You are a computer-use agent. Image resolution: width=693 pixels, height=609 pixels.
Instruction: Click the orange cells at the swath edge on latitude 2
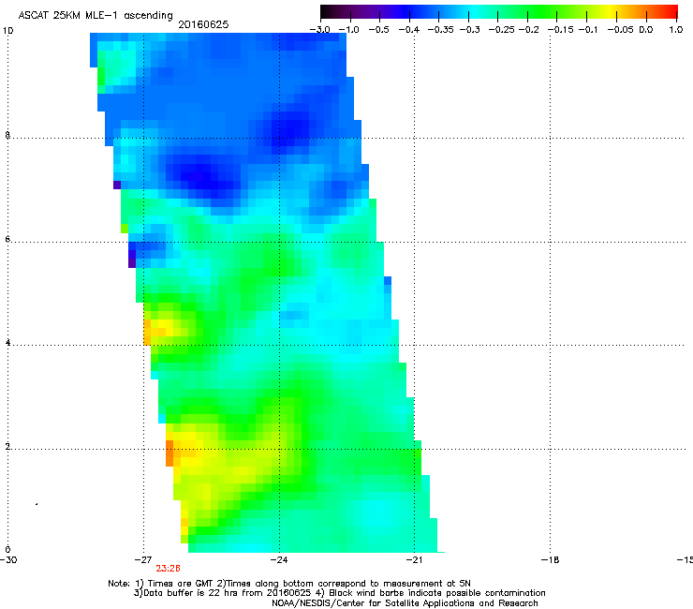[x=170, y=453]
